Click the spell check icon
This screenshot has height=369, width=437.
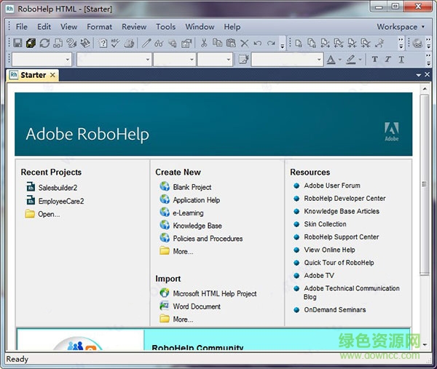pyautogui.click(x=115, y=44)
